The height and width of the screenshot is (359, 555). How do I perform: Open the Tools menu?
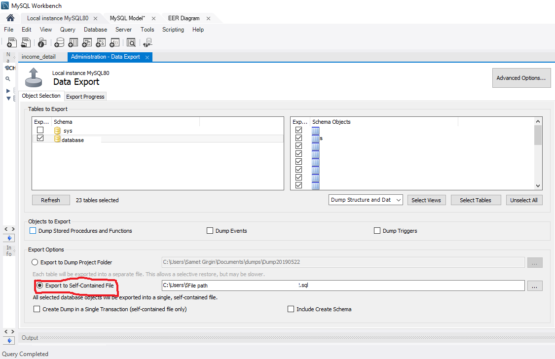pos(147,30)
